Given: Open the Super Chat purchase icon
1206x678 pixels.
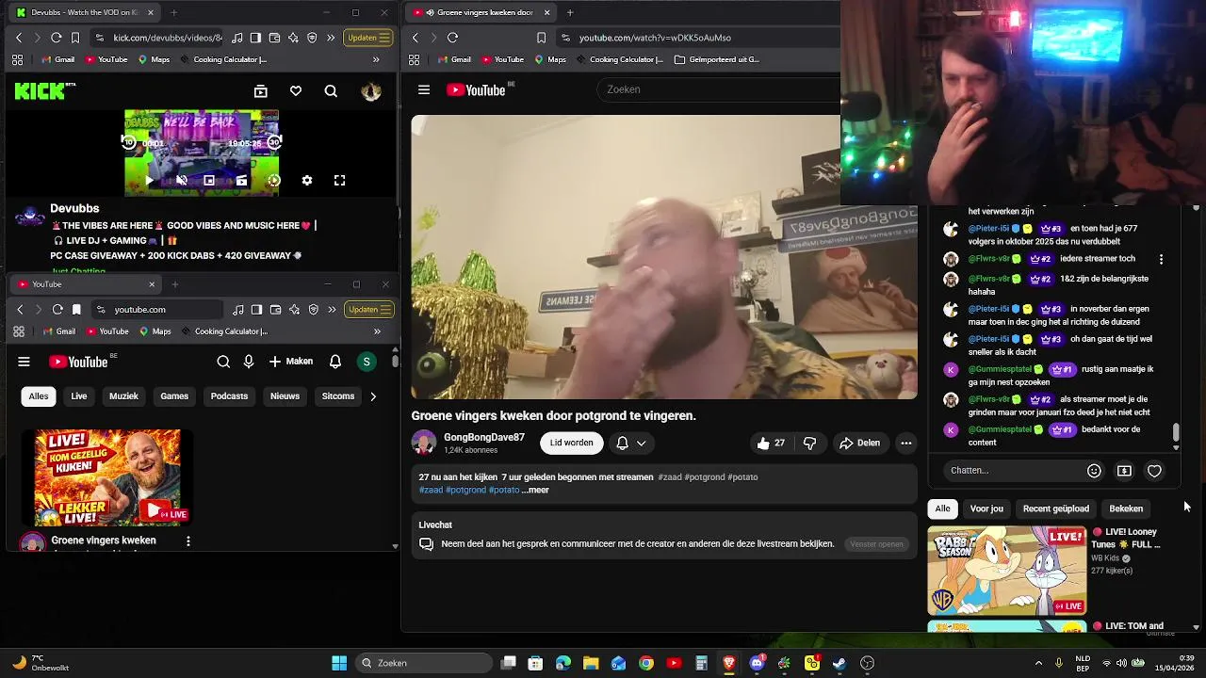Looking at the screenshot, I should pyautogui.click(x=1124, y=471).
